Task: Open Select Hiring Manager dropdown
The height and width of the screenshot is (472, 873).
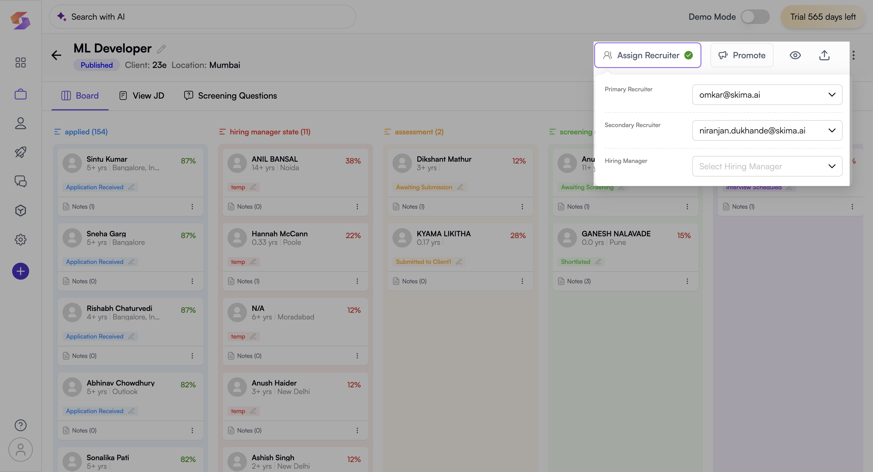Action: (x=767, y=166)
